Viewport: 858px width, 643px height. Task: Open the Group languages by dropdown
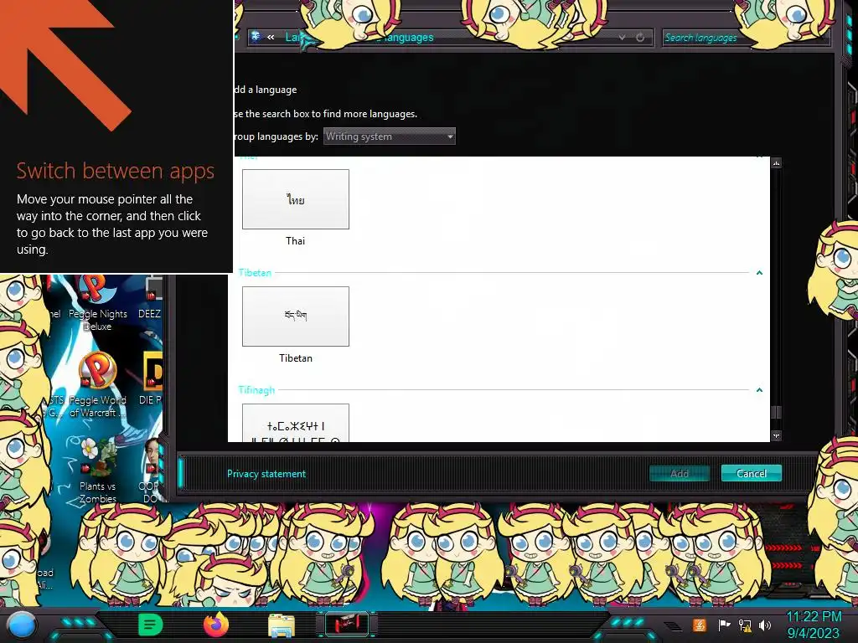pos(389,136)
